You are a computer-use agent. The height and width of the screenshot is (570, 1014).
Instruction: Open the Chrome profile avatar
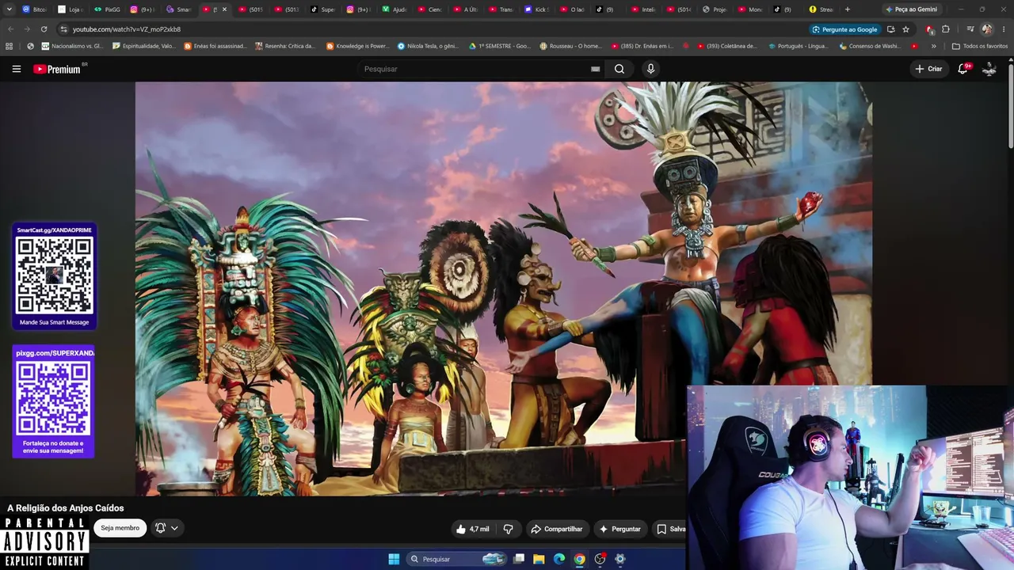click(987, 29)
